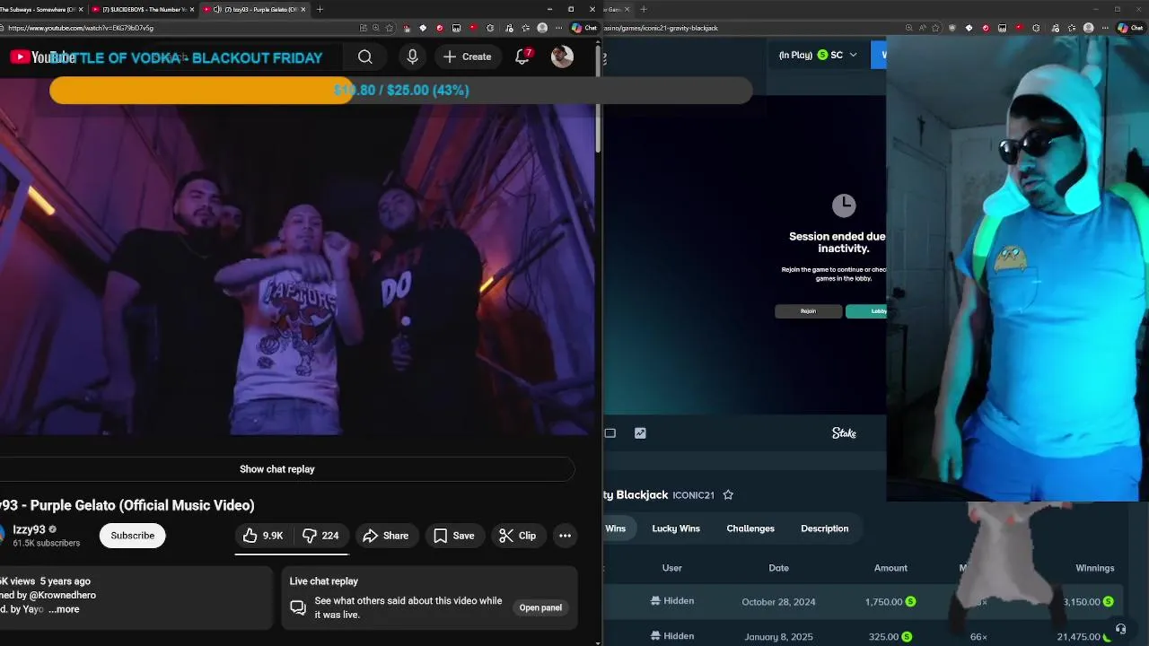Image resolution: width=1149 pixels, height=646 pixels.
Task: Open a new tab in the left browser
Action: point(320,9)
